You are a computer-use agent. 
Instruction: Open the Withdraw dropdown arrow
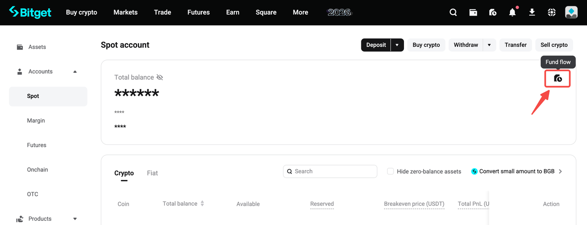pyautogui.click(x=489, y=45)
